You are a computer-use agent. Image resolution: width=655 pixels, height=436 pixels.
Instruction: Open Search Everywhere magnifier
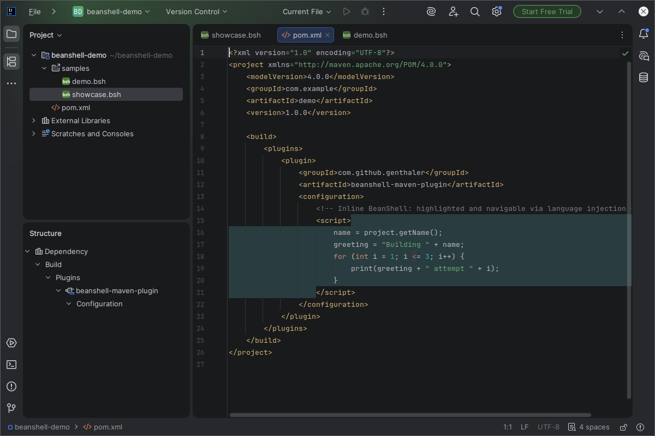coord(475,11)
